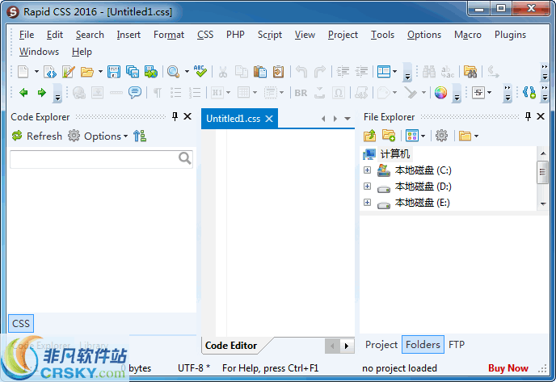556x382 pixels.
Task: Click tab scroll right arrow above editor
Action: pos(335,119)
